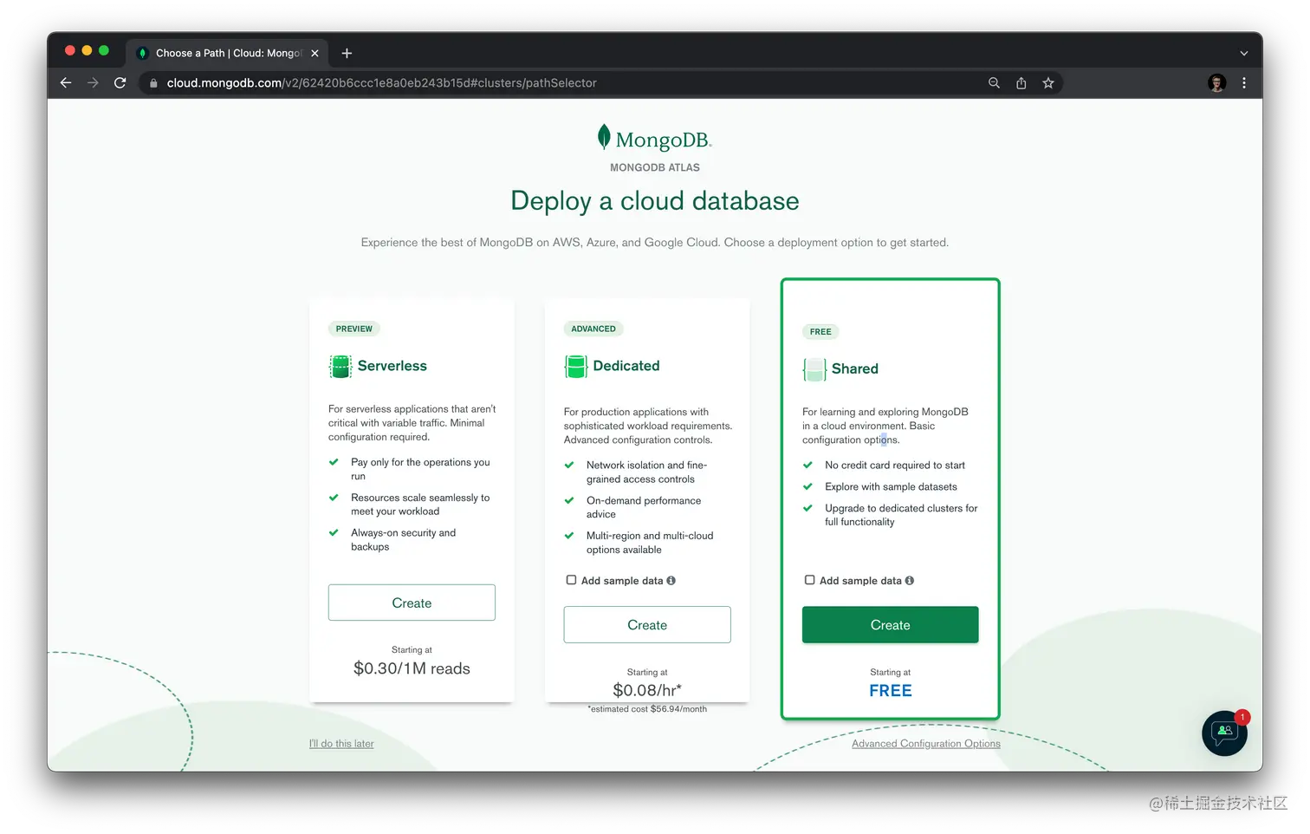Enable Add sample data for the Shared cluster

coord(809,580)
